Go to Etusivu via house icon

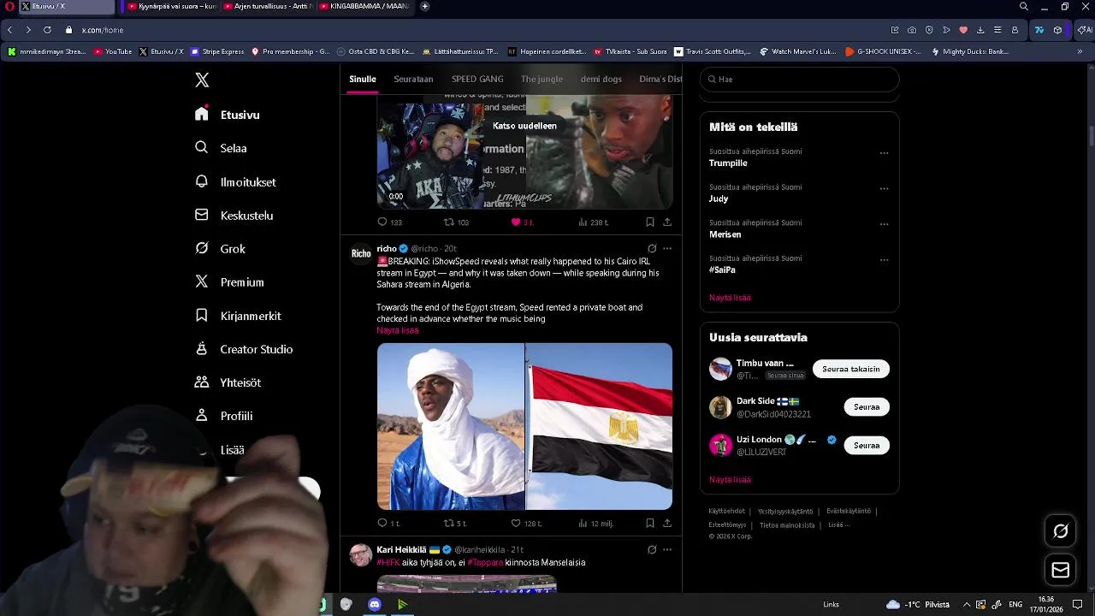coord(202,115)
